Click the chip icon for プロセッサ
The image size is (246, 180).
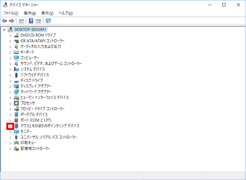pyautogui.click(x=16, y=103)
